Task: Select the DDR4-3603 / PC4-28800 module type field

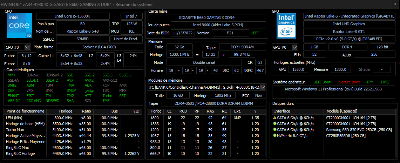Action: [214, 103]
